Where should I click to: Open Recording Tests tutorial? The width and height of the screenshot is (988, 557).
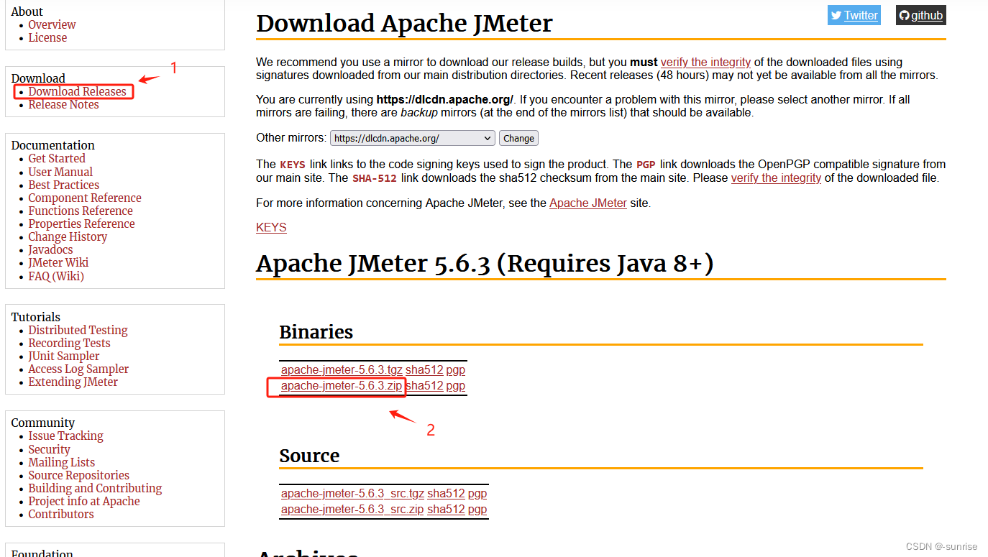coord(69,343)
